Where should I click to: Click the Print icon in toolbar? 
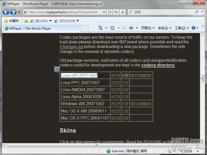(131, 28)
